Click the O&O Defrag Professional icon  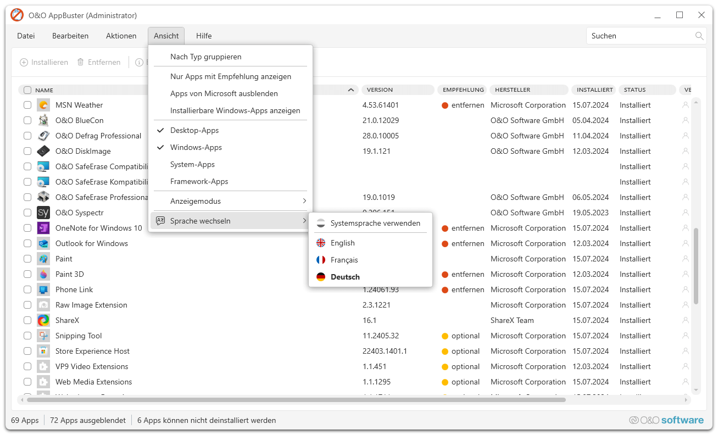(x=43, y=136)
